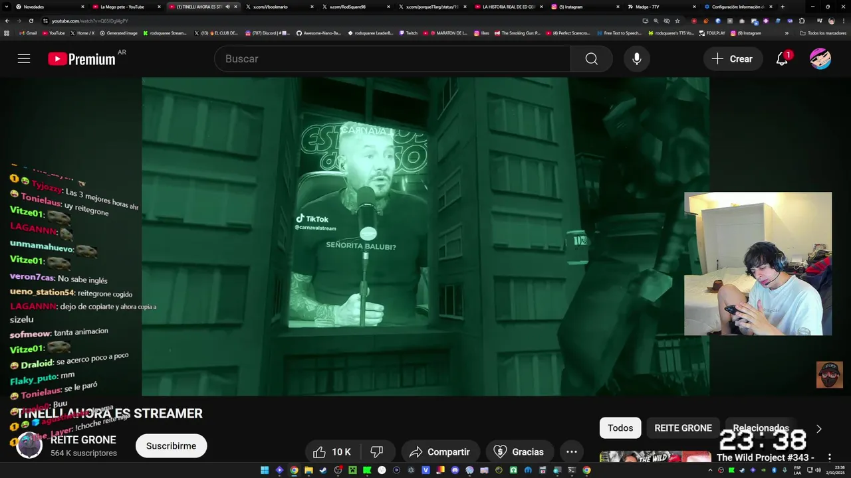Mute the playing tab via speaker icon
Viewport: 851px width, 478px height.
(x=227, y=7)
